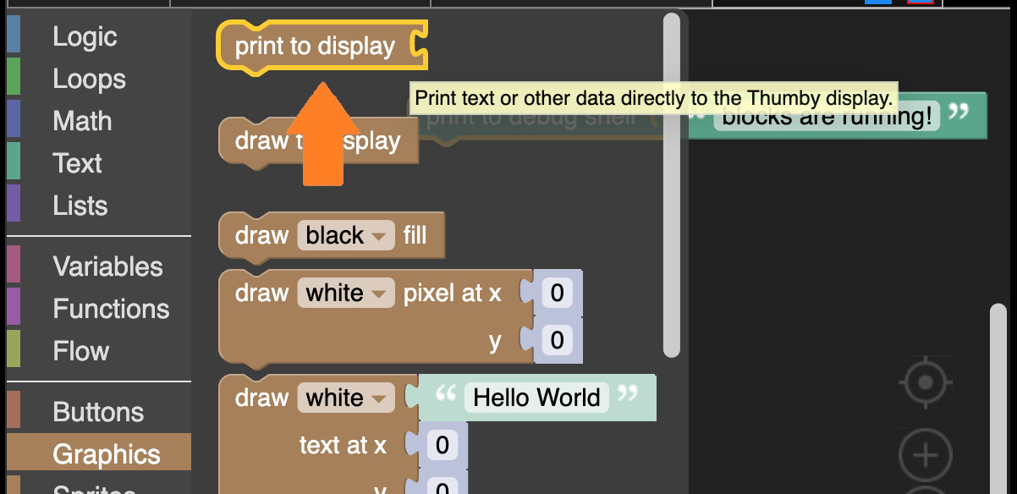The width and height of the screenshot is (1017, 494).
Task: Open the white dropdown in draw pixel block
Action: [x=345, y=293]
